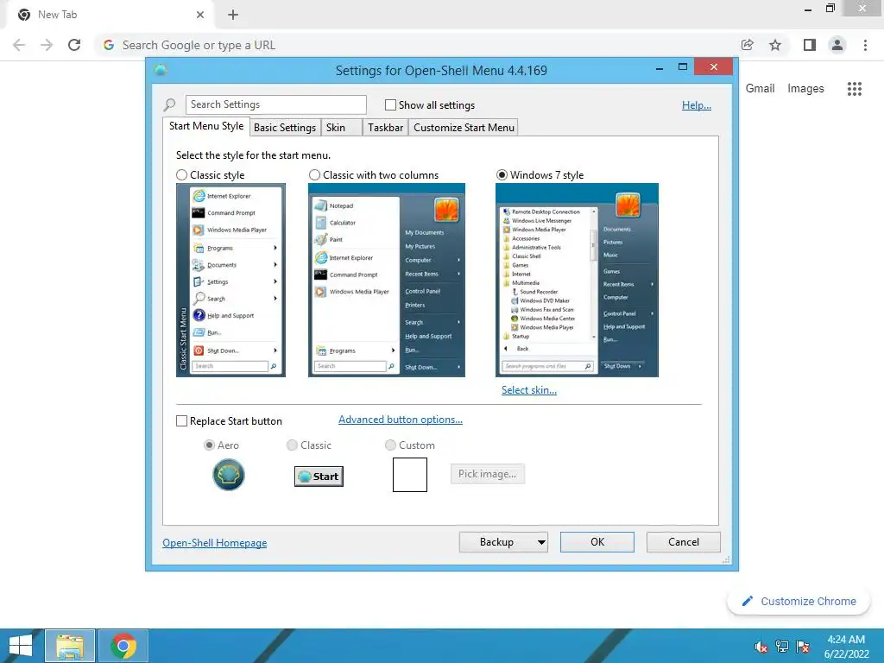Open the Google apps grid

[x=854, y=89]
